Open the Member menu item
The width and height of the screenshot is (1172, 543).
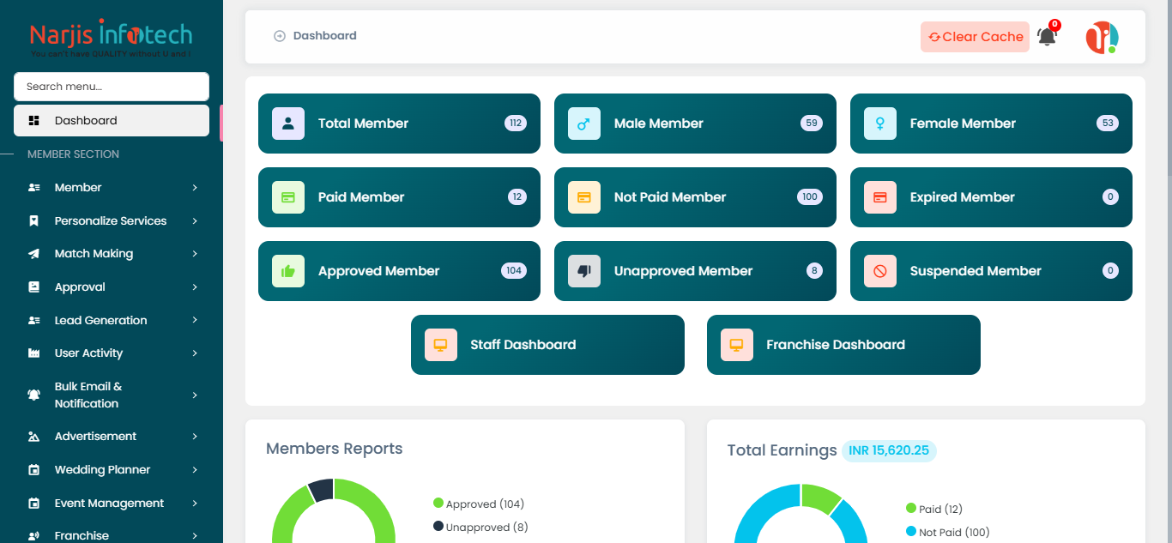[x=112, y=188]
